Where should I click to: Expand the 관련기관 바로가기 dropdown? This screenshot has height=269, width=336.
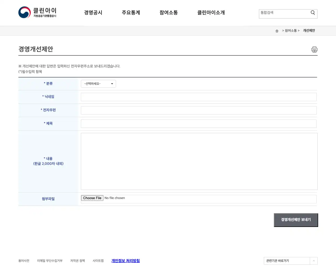point(287,261)
